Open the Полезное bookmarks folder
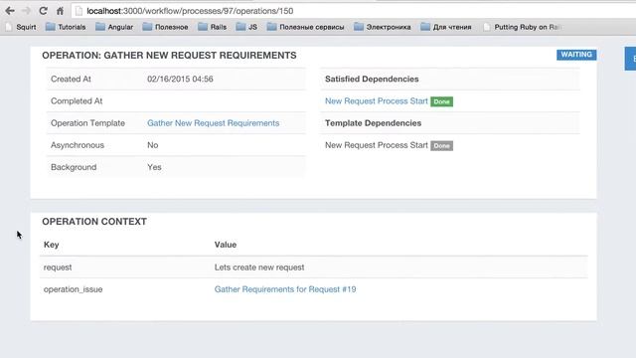Image resolution: width=636 pixels, height=358 pixels. (166, 27)
